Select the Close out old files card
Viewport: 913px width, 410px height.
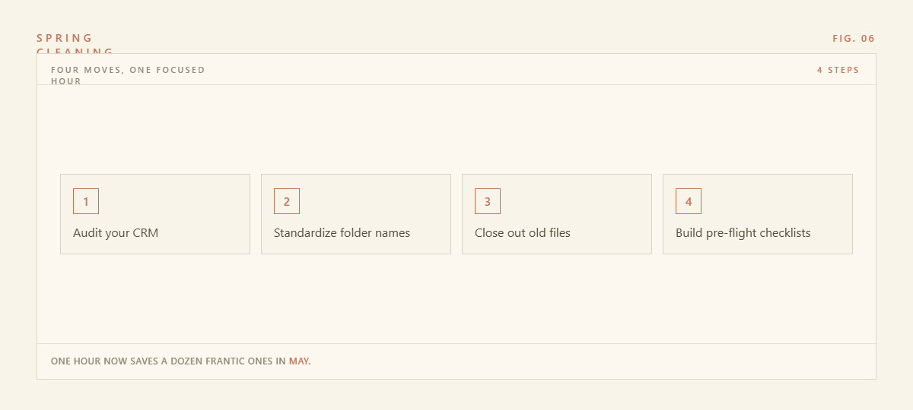click(557, 214)
